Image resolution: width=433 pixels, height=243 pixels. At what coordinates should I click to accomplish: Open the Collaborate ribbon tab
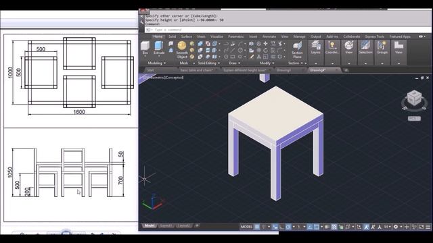(352, 36)
